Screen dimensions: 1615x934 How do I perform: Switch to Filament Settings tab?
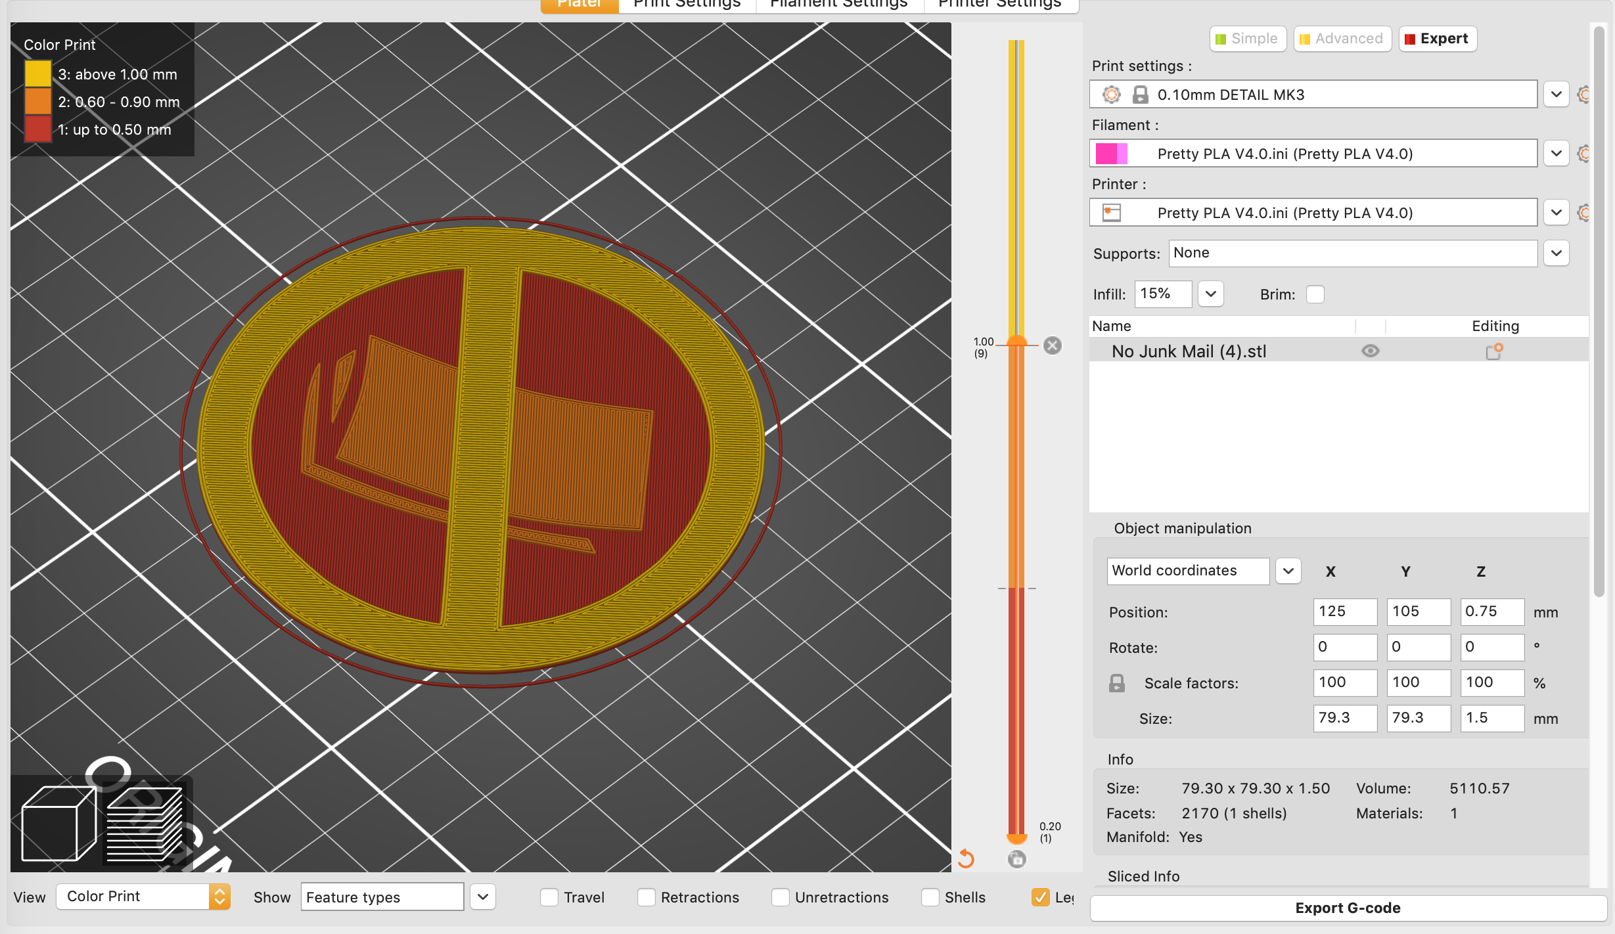838,4
